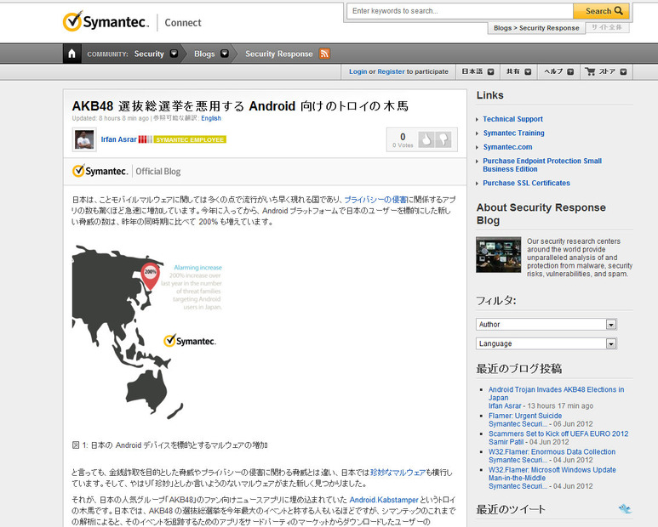Select Blogs in the breadcrumb navigation
This screenshot has width=658, height=527.
[x=204, y=54]
